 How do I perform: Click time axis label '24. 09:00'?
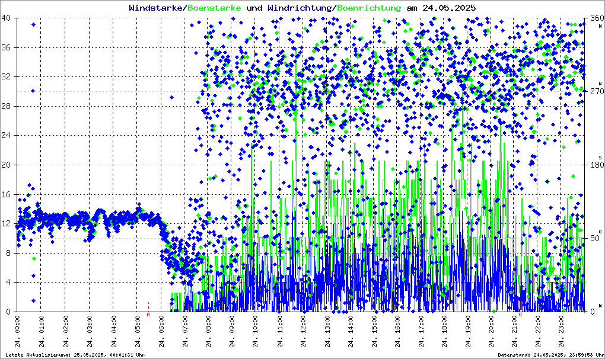pyautogui.click(x=233, y=332)
